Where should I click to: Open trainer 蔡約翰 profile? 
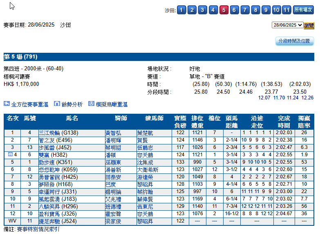145,192
